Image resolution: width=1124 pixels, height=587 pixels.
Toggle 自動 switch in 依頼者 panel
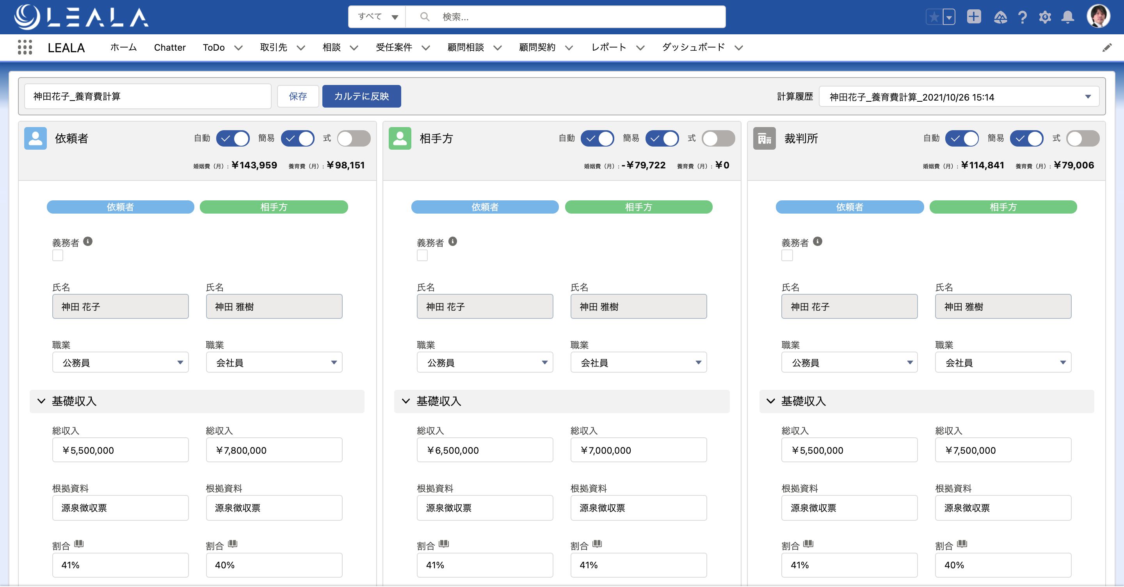[233, 139]
